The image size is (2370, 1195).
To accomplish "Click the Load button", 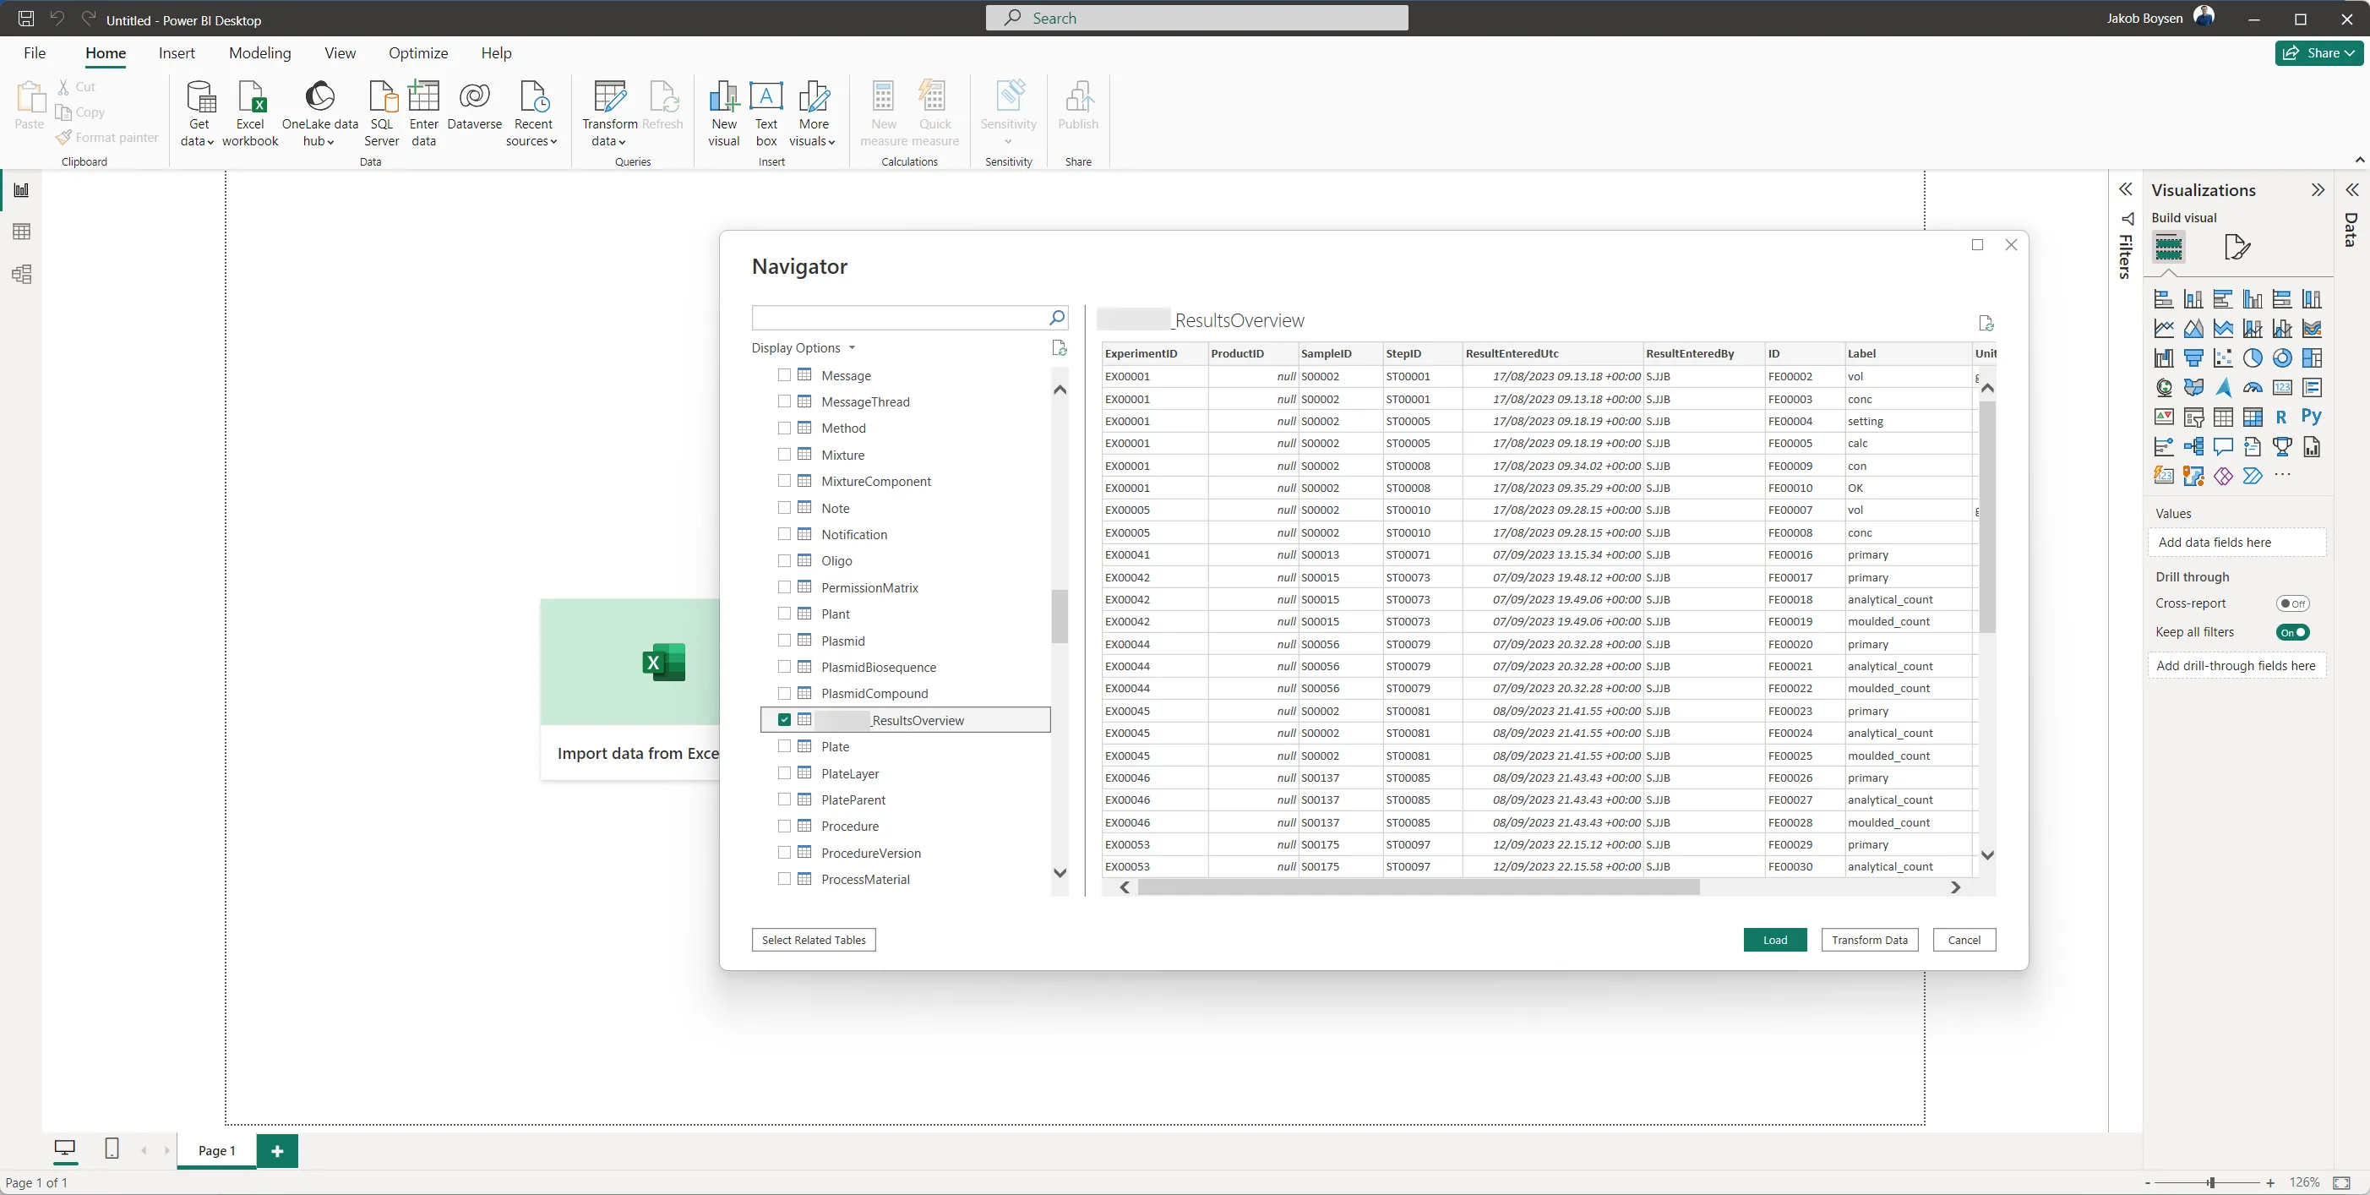I will tap(1773, 939).
